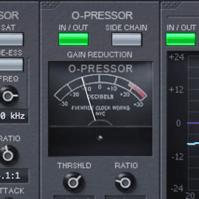Select the value field beneath O-PRESSOR RATIO knob

click(x=125, y=197)
